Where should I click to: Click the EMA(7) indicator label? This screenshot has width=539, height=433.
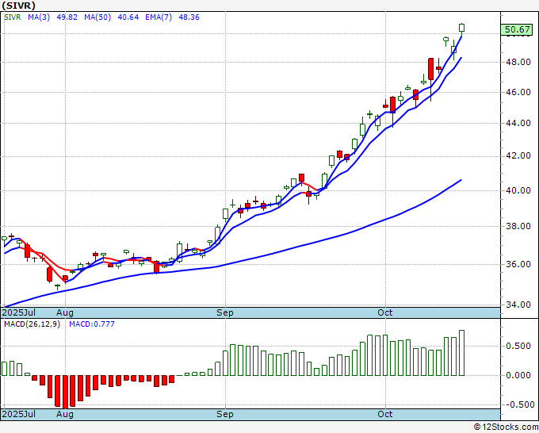159,17
